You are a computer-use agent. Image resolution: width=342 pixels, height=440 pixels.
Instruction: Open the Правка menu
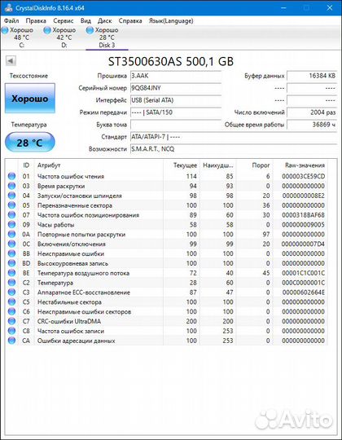[x=36, y=20]
